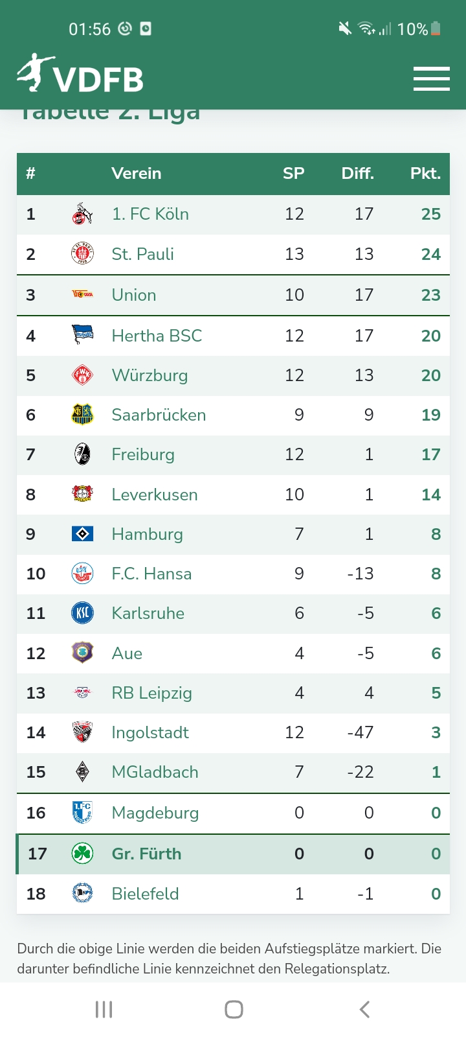Tap the Diff. column header
Image resolution: width=466 pixels, height=1037 pixels.
(x=357, y=174)
